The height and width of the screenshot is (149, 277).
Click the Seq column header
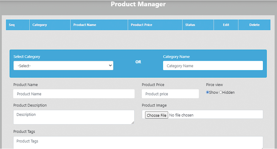[12, 25]
